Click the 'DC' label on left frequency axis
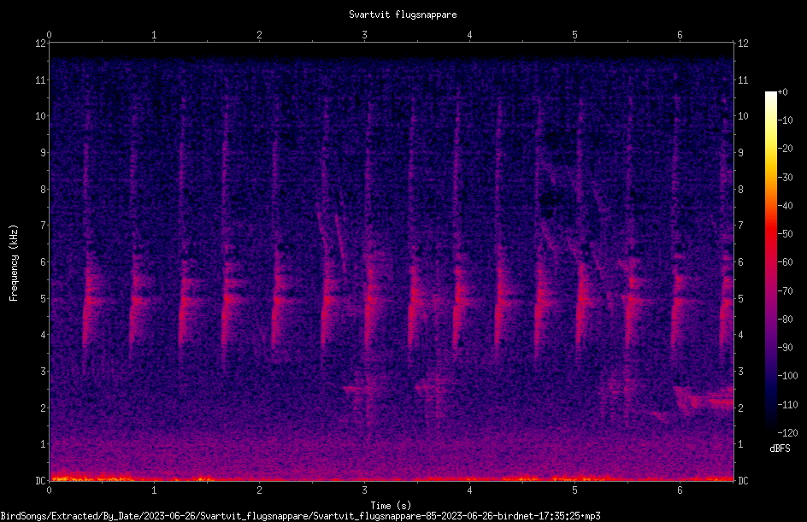The width and height of the screenshot is (807, 522). pyautogui.click(x=41, y=480)
